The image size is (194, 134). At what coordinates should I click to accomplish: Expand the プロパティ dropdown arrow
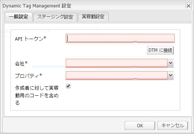(x=170, y=76)
